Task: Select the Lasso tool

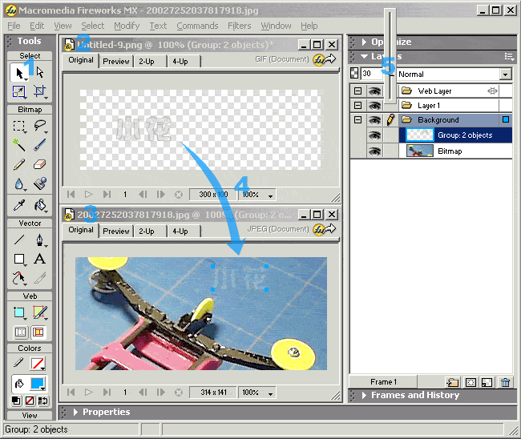Action: 40,126
